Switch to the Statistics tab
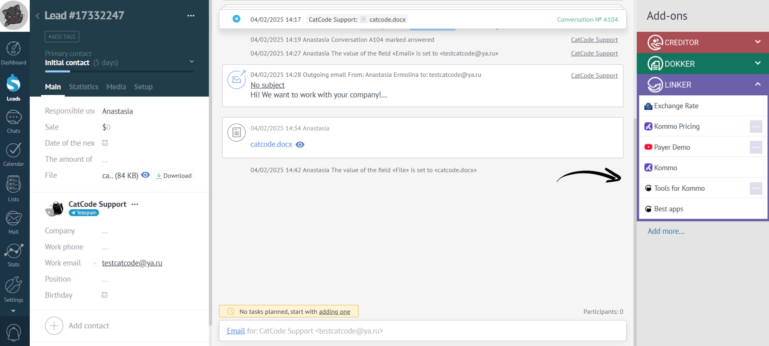This screenshot has width=769, height=346. click(83, 87)
